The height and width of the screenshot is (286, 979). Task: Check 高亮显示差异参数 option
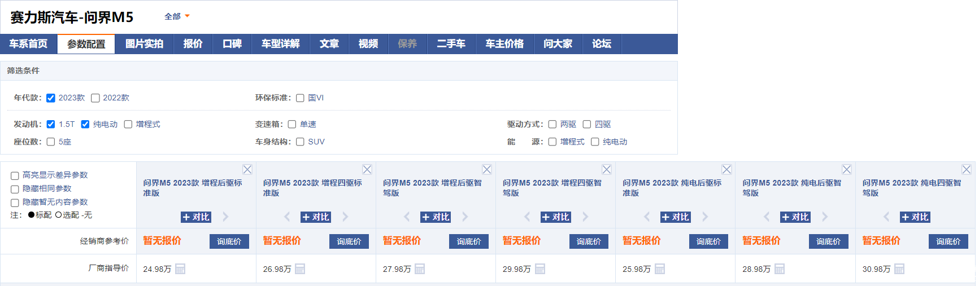[x=15, y=175]
